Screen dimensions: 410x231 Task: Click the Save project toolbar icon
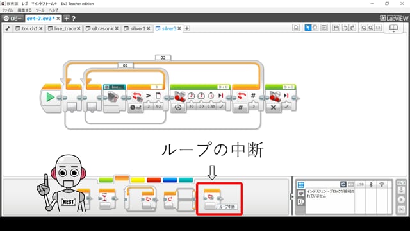point(336,28)
